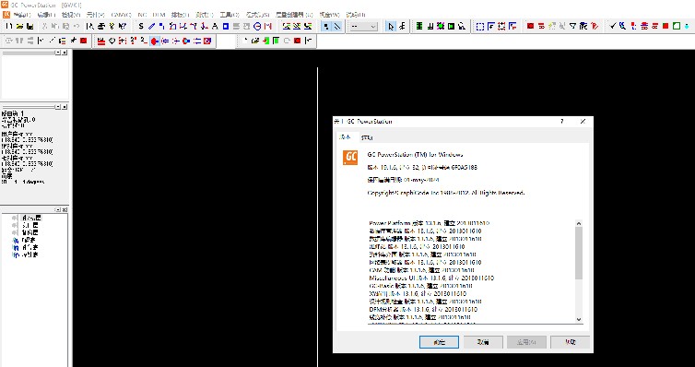Screen dimensions: 695x367
Task: Click the blue hollow square toolbar icon
Action: (226, 26)
